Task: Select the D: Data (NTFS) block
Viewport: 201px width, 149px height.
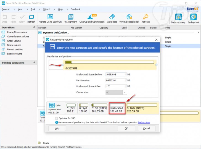Action: click(142, 108)
